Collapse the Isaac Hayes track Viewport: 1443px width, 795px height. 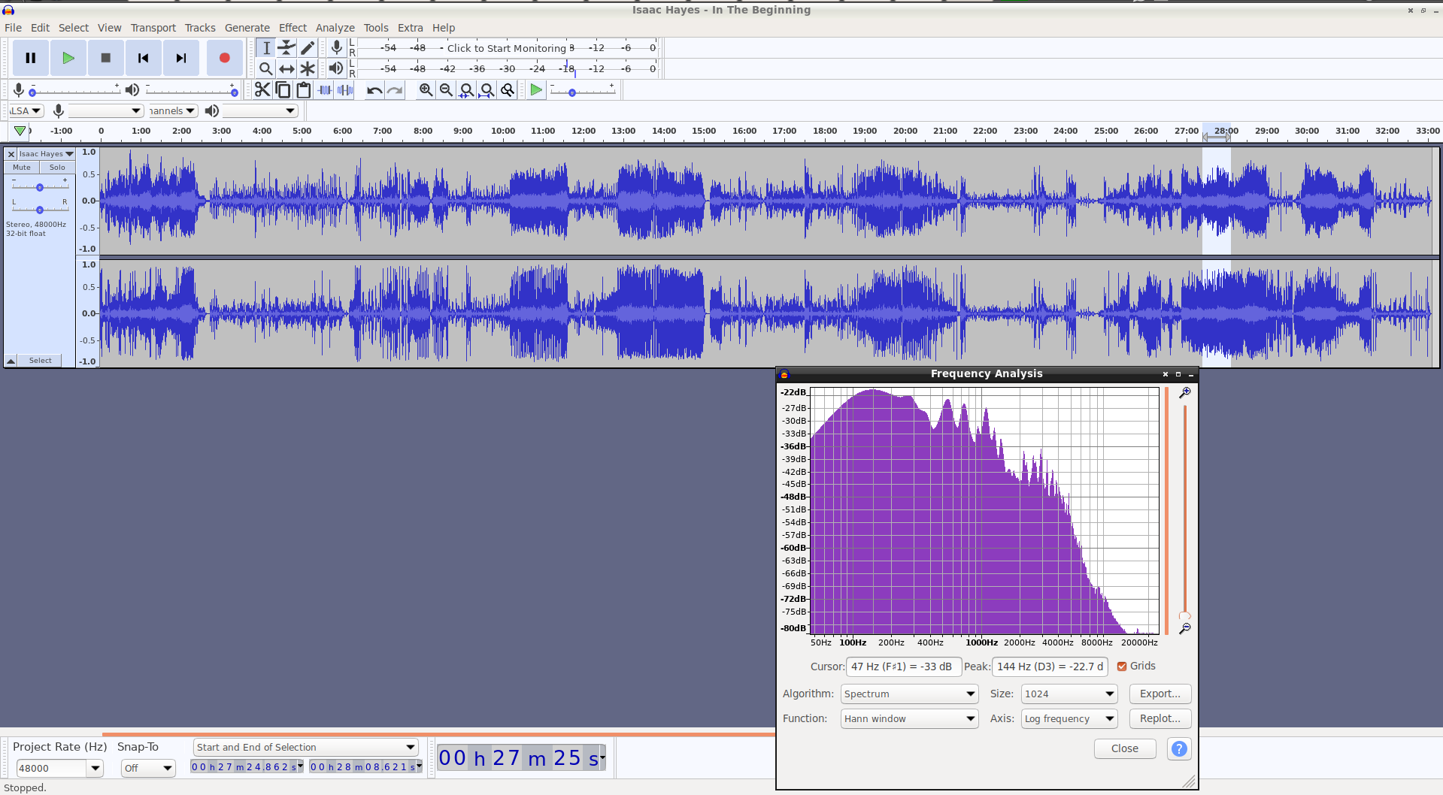pyautogui.click(x=11, y=361)
